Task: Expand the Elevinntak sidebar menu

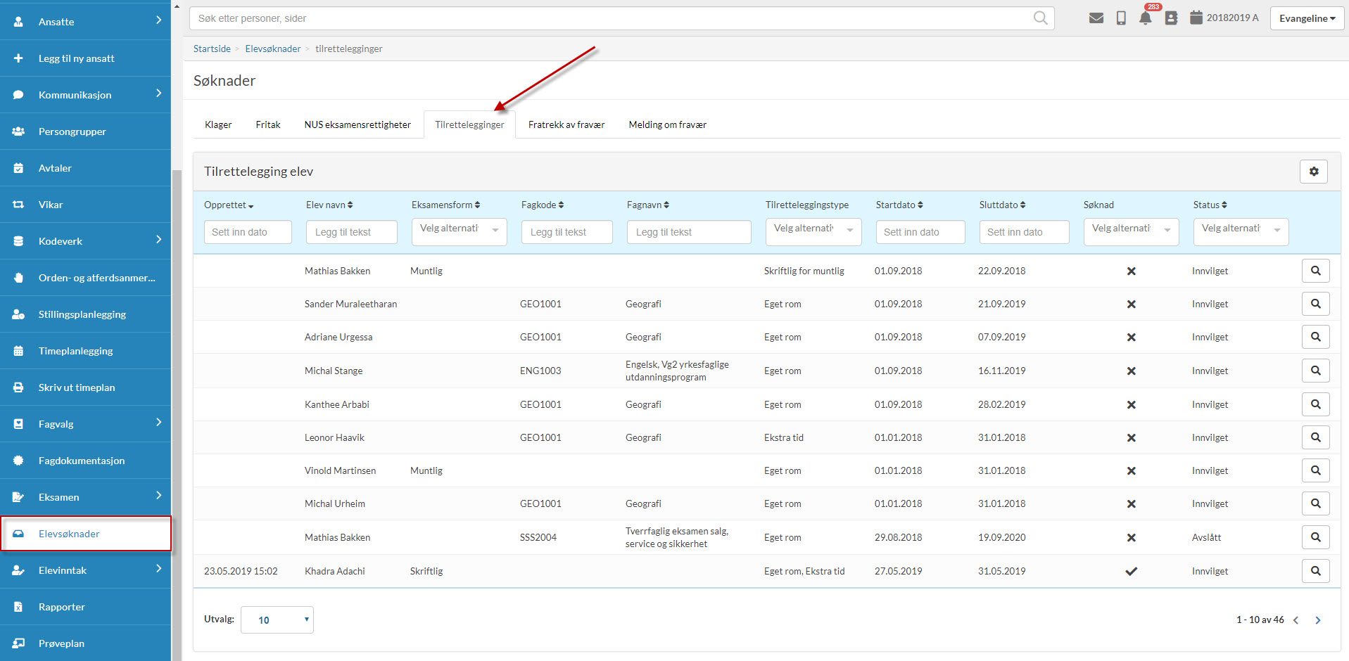Action: click(158, 569)
